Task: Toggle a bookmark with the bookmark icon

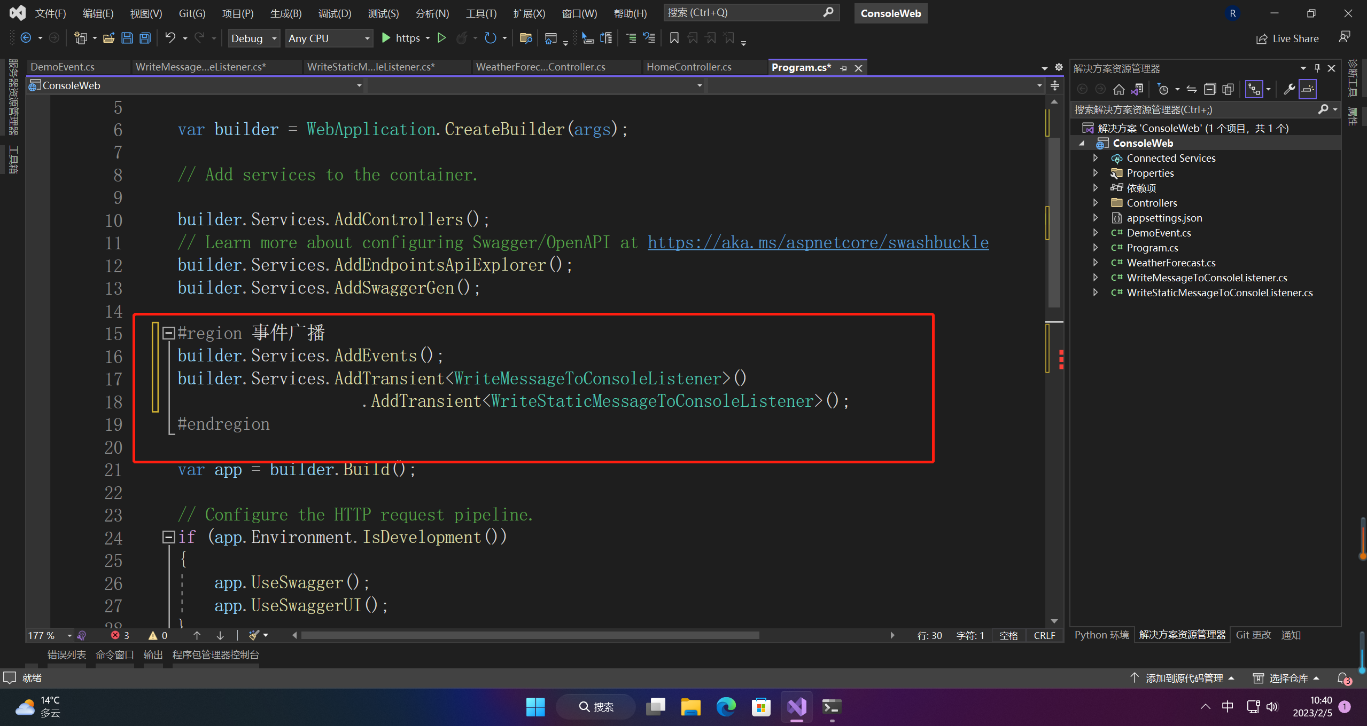Action: pos(674,38)
